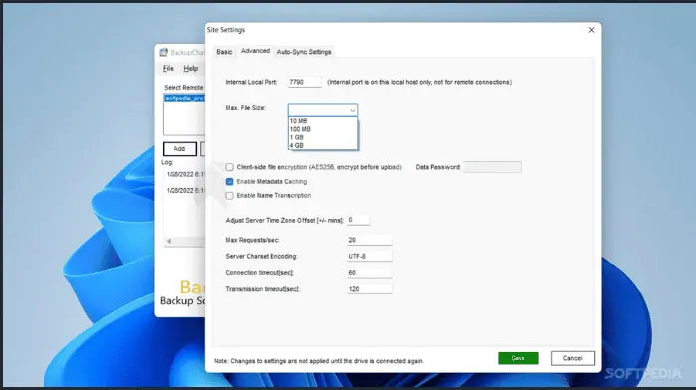Click the Data Password field

pyautogui.click(x=492, y=167)
